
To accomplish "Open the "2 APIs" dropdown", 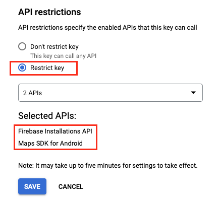I will click(x=111, y=93).
